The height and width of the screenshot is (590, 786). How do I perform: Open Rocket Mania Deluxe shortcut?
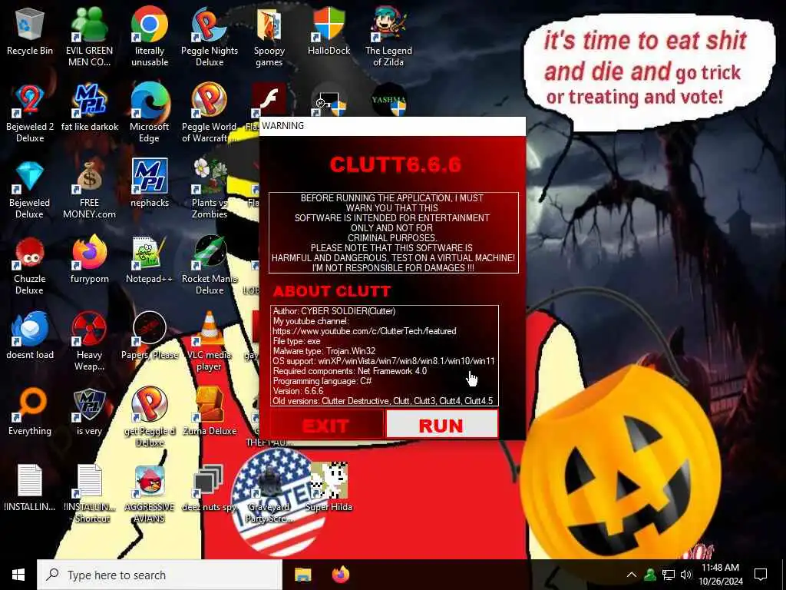(x=210, y=265)
